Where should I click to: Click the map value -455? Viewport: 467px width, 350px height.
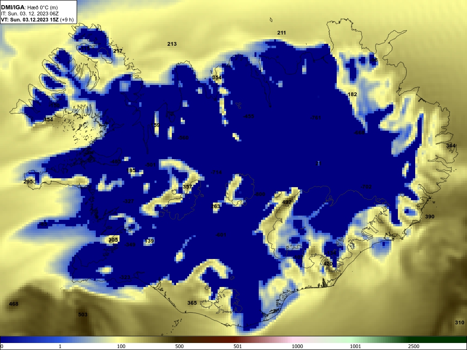coord(248,116)
